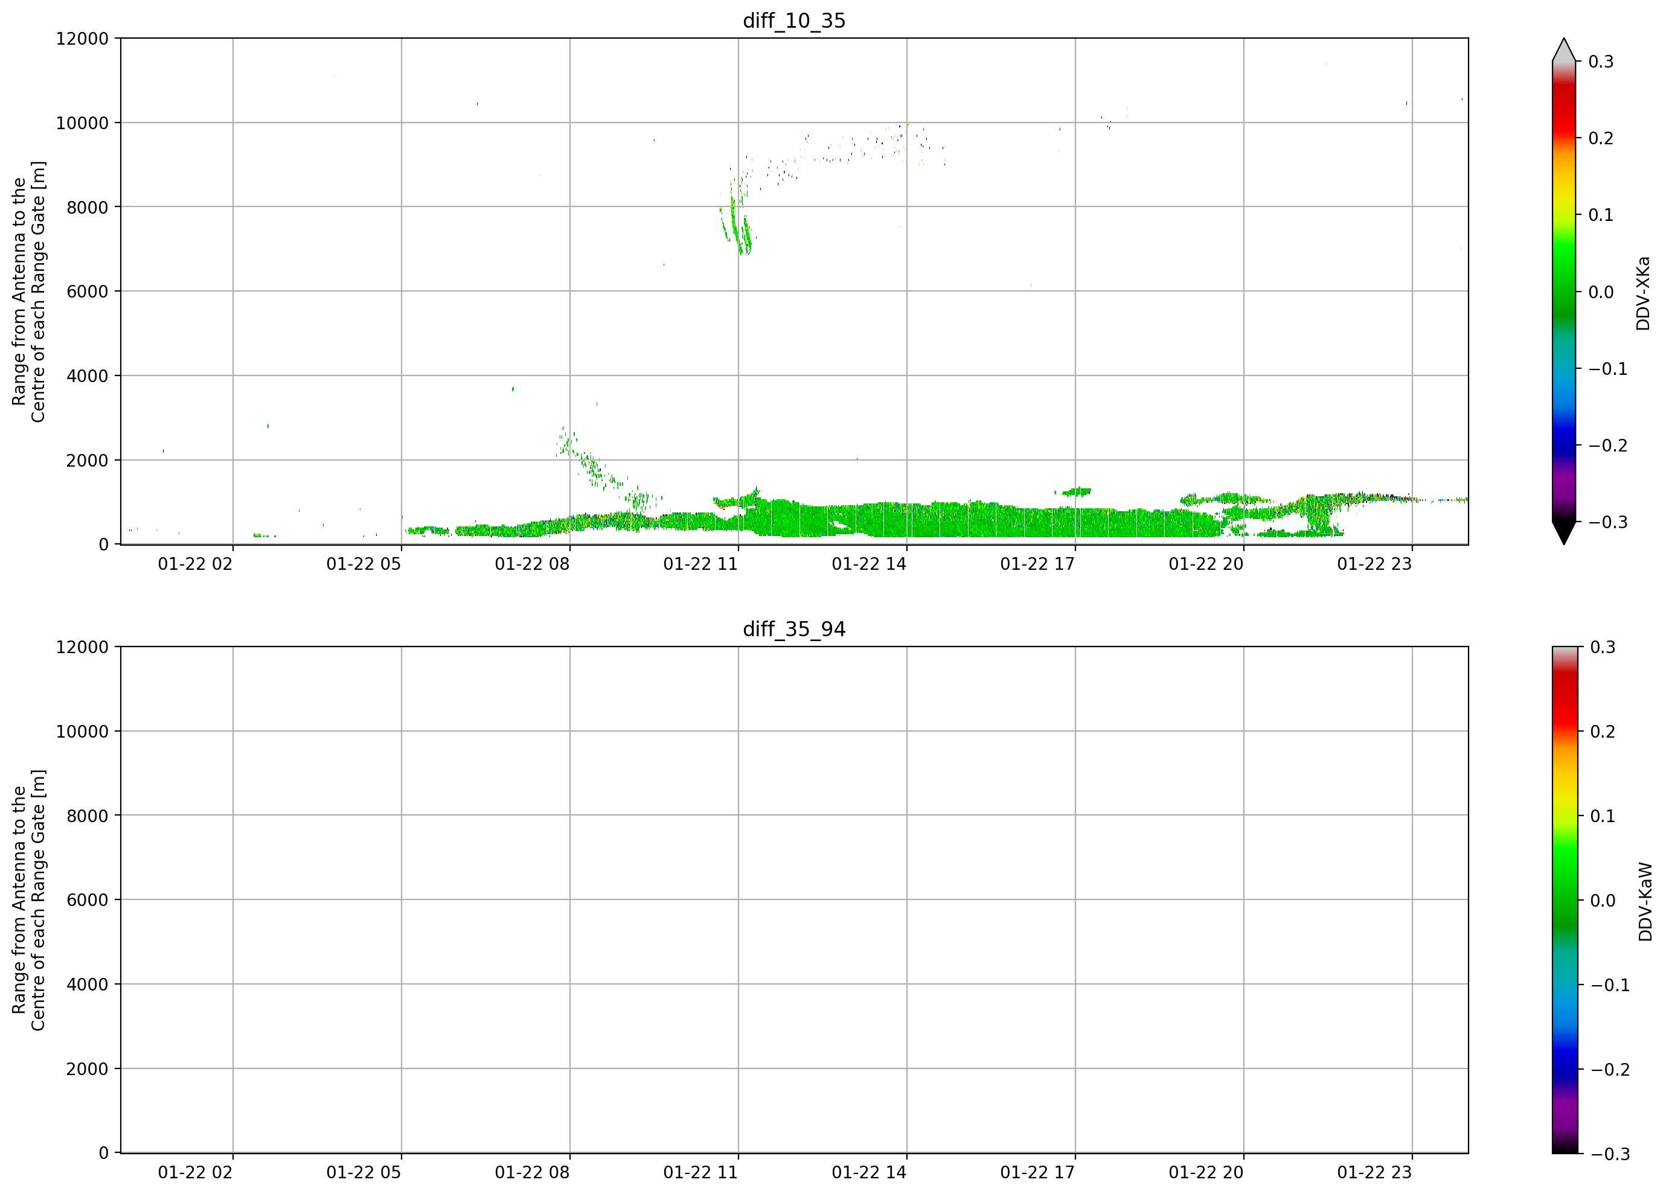Click the 2000 tick label in diff_35_94 plot
This screenshot has width=1666, height=1194.
pyautogui.click(x=88, y=1069)
